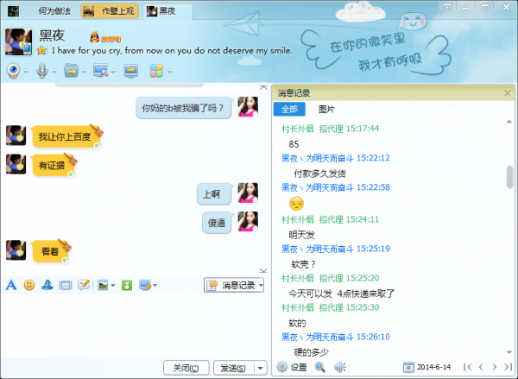
Task: Search message history with the magnifier icon
Action: [319, 367]
